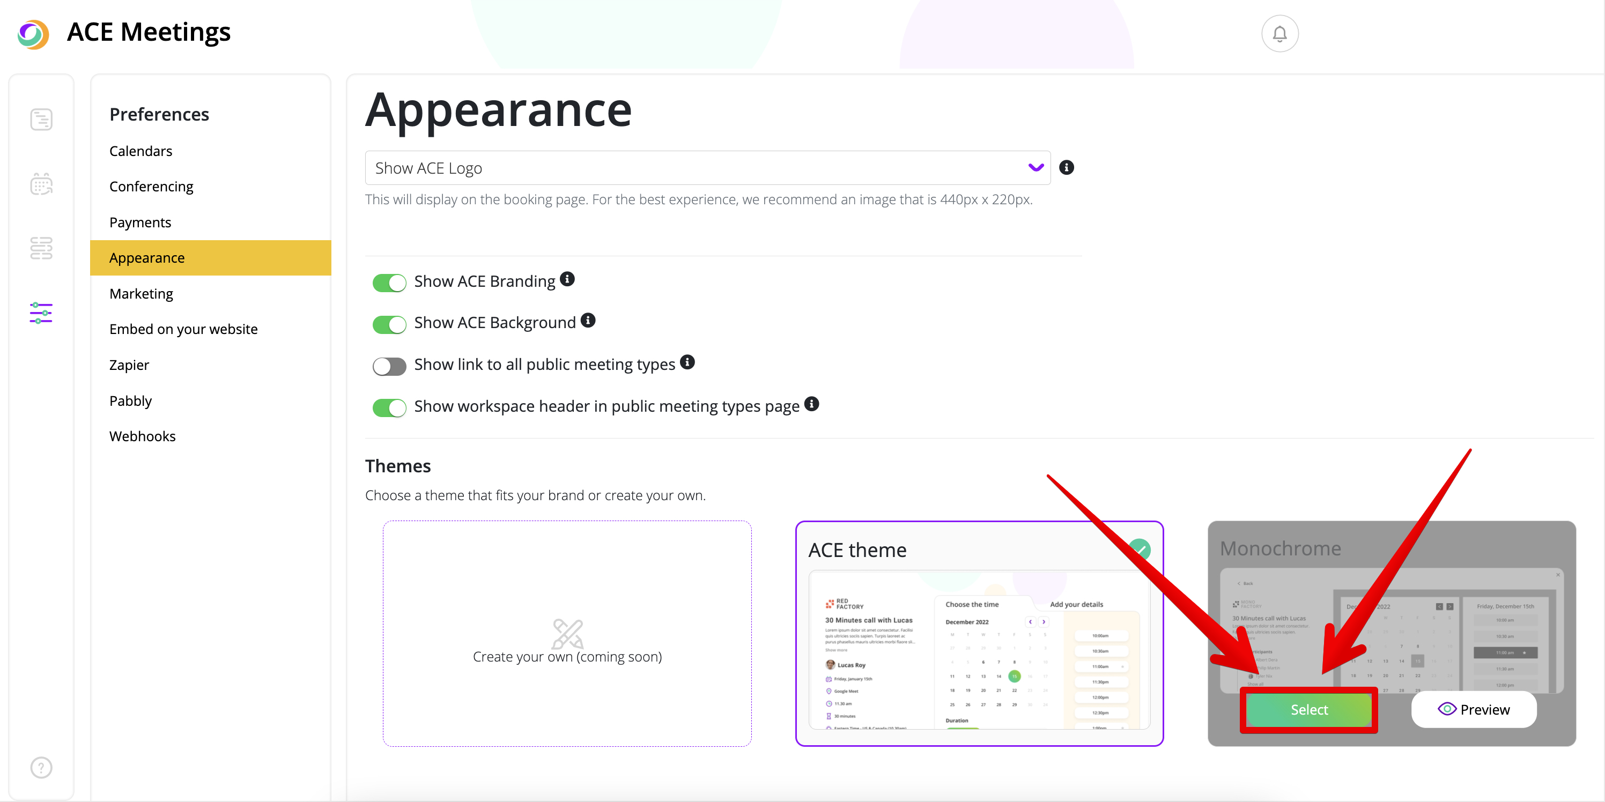Open the forms list sidebar icon

tap(41, 248)
